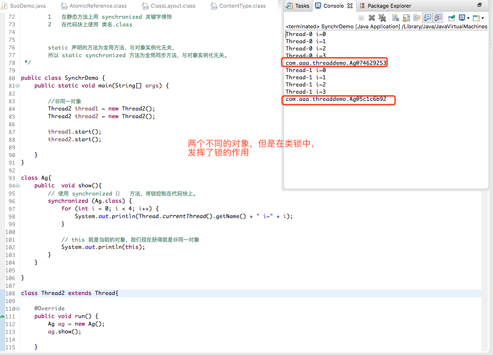493x355 pixels.
Task: Click 'class Thread2 extends Thread{' line
Action: pyautogui.click(x=70, y=293)
